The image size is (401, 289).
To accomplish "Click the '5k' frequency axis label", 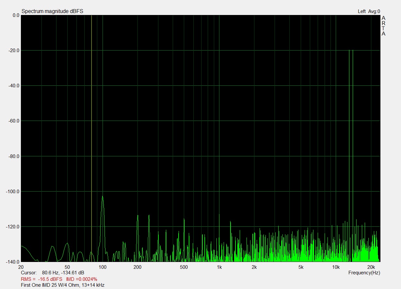I will click(301, 267).
